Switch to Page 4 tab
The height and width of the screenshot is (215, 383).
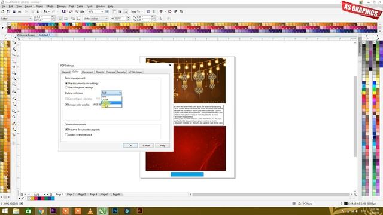(93, 195)
